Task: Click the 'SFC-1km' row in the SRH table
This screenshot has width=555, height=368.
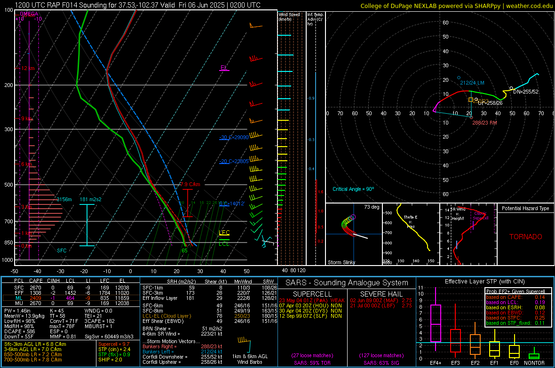Action: (x=210, y=288)
